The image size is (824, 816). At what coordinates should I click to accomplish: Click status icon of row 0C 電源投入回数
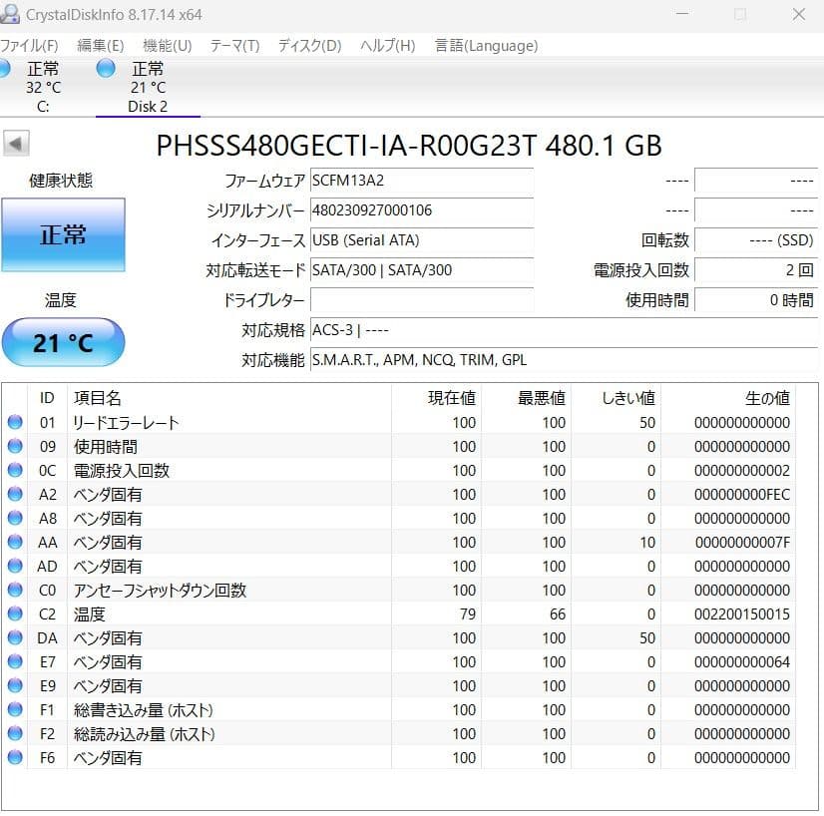point(15,470)
